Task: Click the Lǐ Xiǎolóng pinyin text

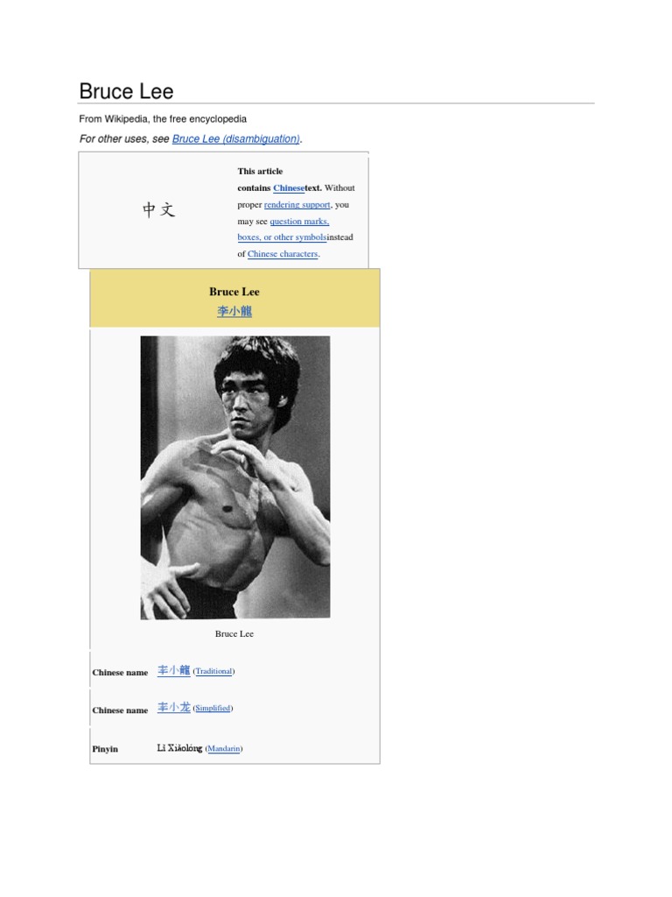Action: point(179,748)
